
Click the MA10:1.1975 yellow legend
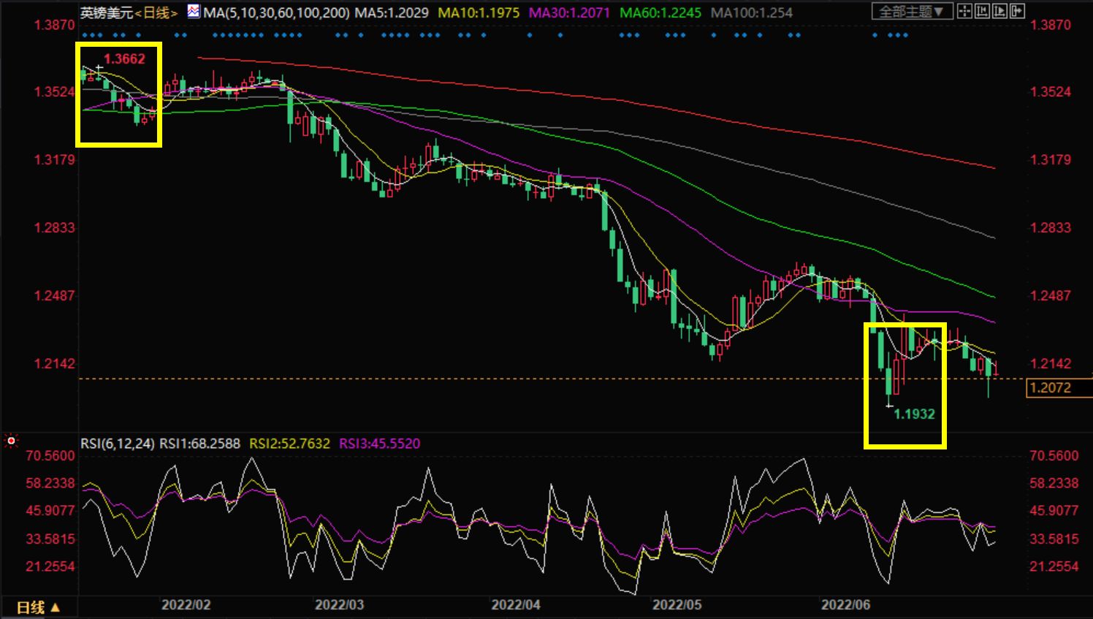(479, 13)
